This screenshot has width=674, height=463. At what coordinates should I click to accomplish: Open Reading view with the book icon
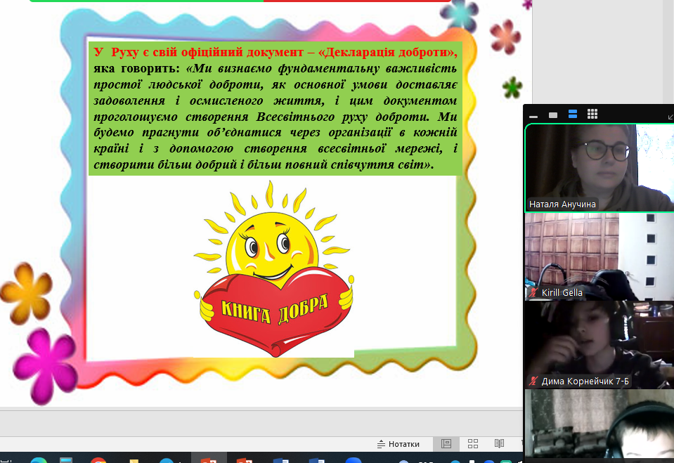[499, 443]
